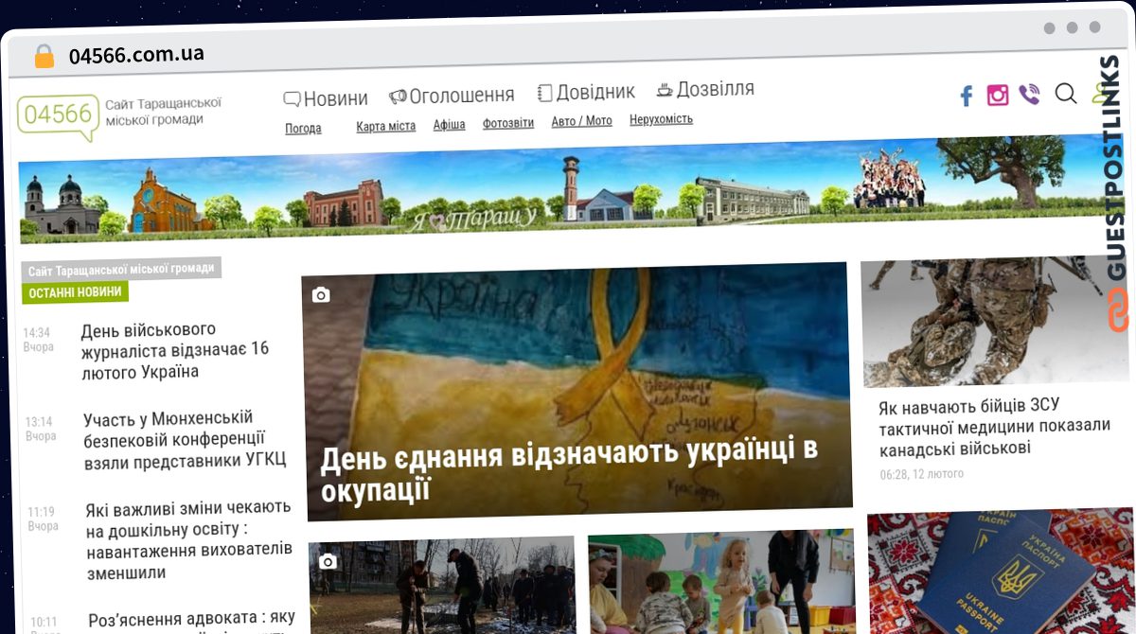Open Карта міста link
1136x634 pixels.
pyautogui.click(x=385, y=126)
